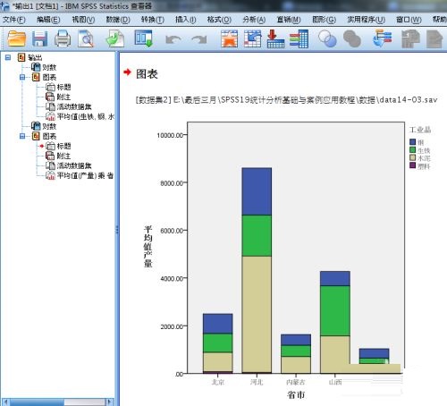The image size is (447, 406).
Task: Click the Print toolbar icon
Action: pyautogui.click(x=63, y=38)
